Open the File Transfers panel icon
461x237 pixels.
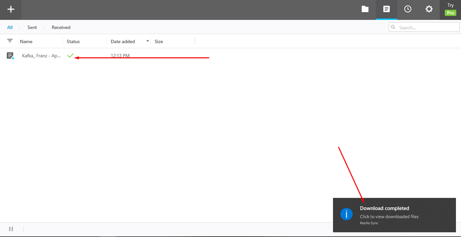click(386, 9)
